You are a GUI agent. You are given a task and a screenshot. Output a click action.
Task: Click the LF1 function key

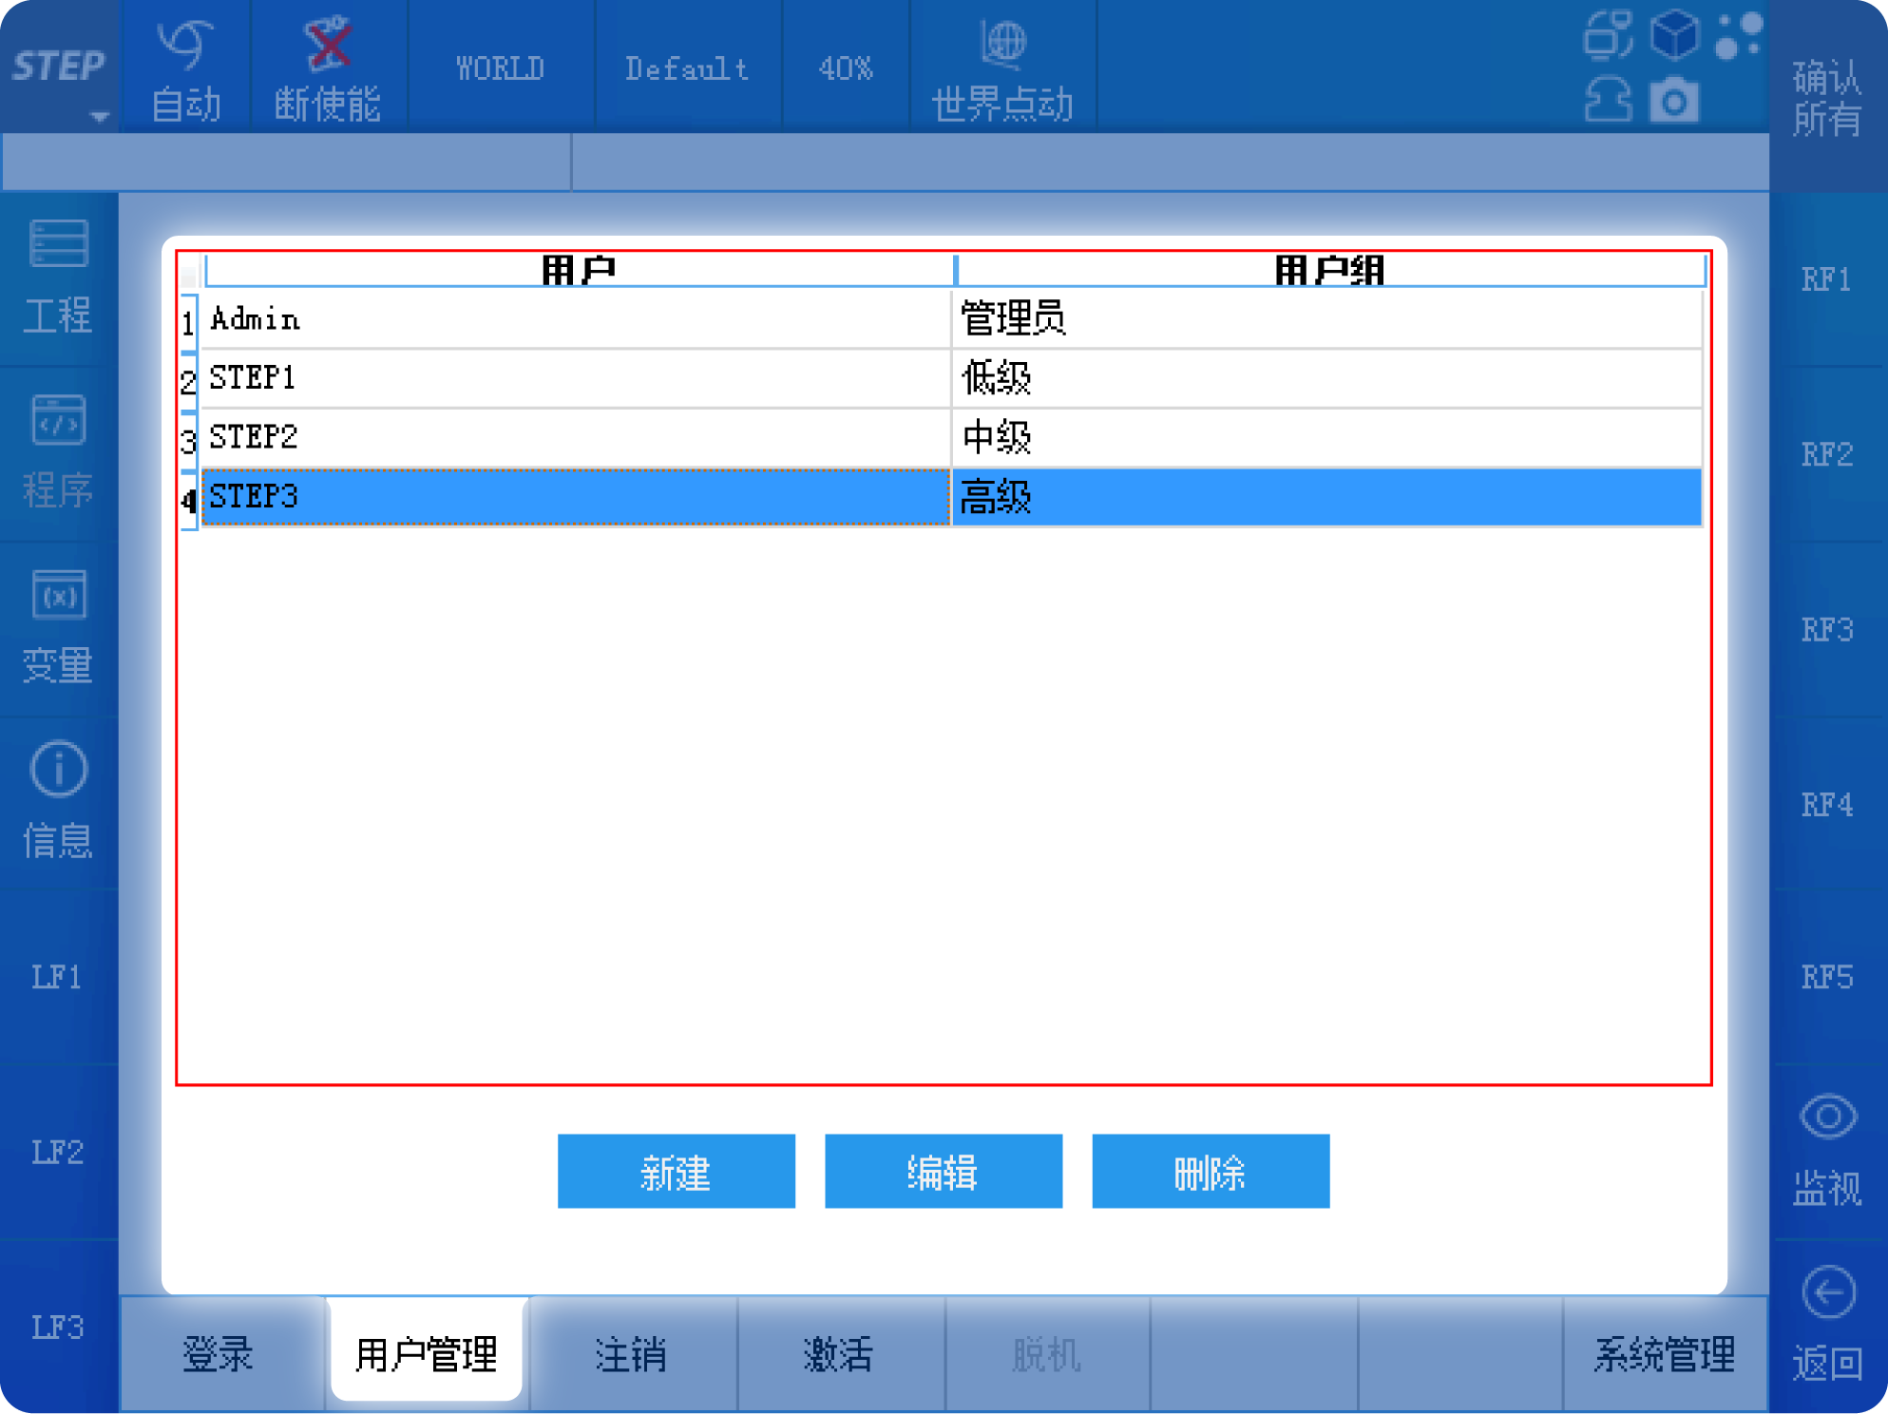[59, 977]
